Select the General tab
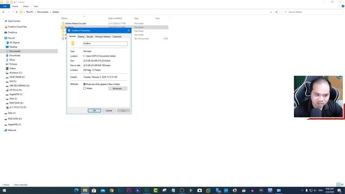This screenshot has width=345, height=194. coord(72,36)
